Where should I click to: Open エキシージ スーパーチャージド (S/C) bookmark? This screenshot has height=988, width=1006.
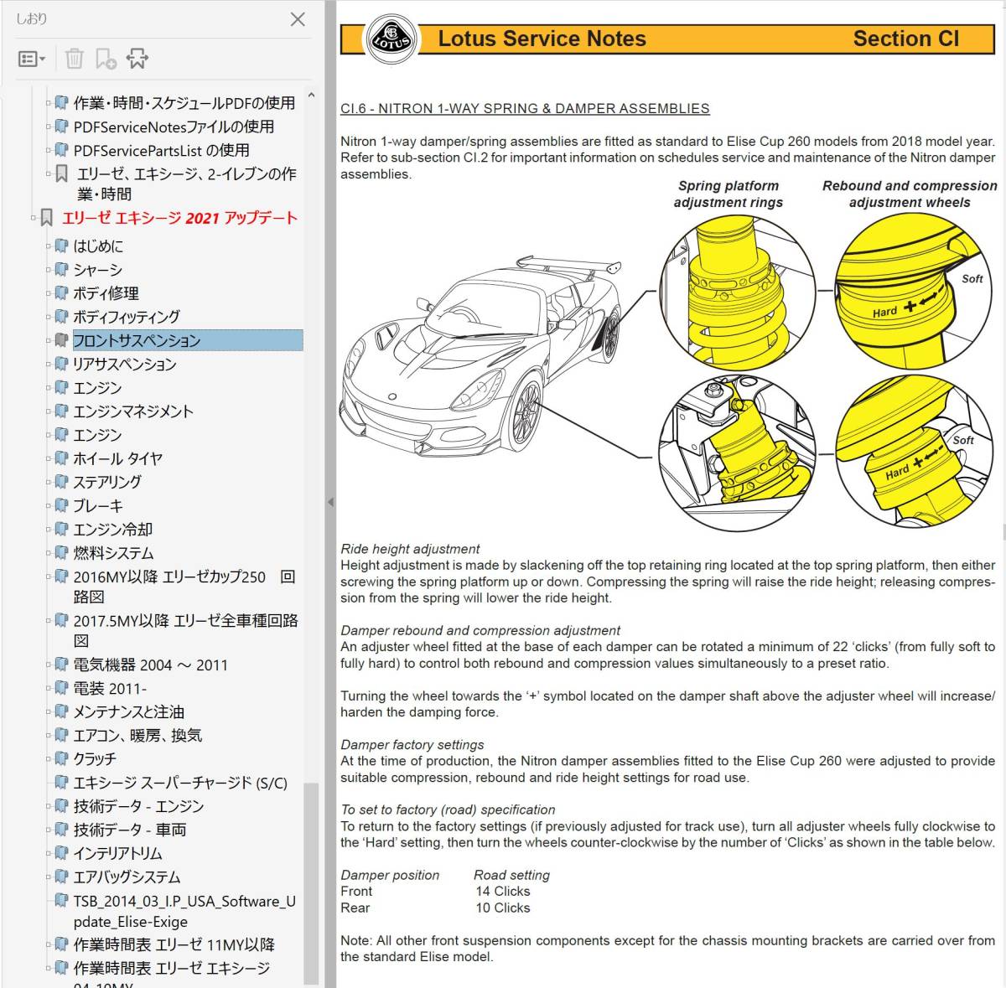180,783
